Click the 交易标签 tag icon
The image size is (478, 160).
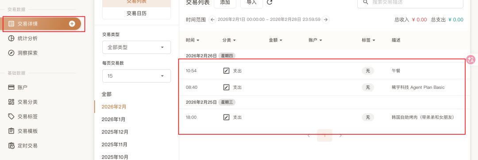(x=11, y=117)
